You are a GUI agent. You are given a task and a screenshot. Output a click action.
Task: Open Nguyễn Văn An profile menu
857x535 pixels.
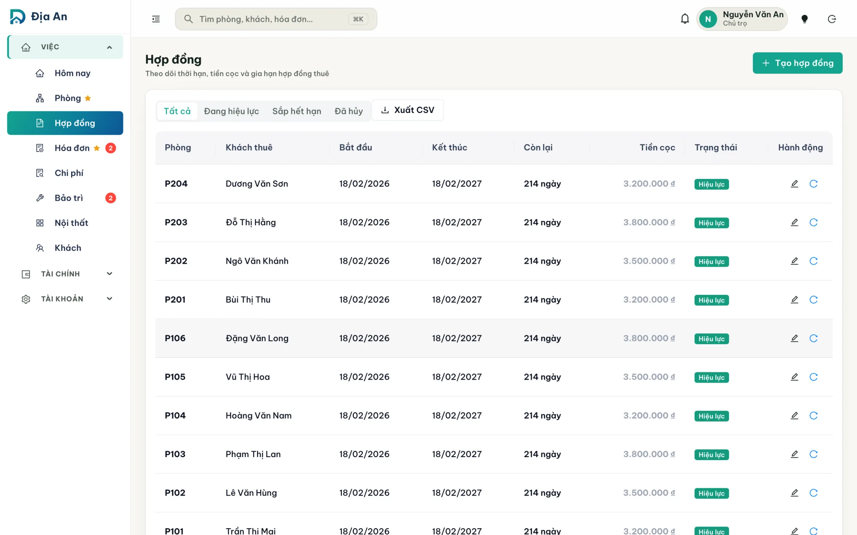[x=742, y=19]
